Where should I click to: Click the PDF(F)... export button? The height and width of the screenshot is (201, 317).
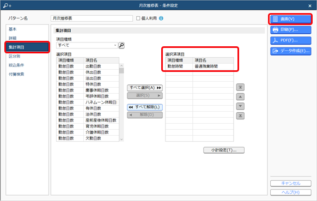click(290, 40)
